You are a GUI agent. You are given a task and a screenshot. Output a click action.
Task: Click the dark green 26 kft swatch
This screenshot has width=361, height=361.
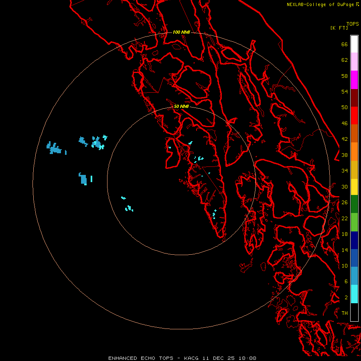(x=354, y=204)
